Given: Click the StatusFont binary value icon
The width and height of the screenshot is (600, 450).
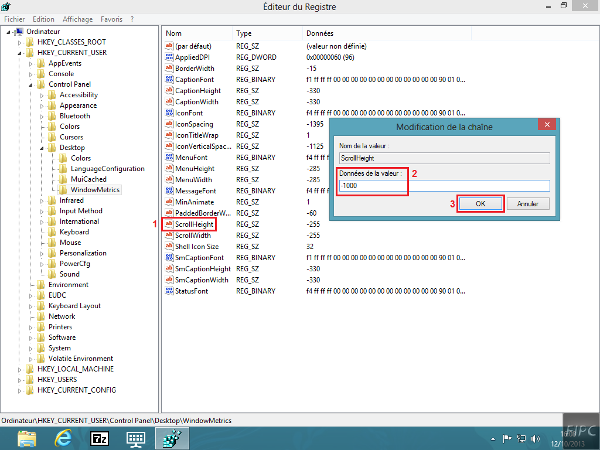Looking at the screenshot, I should [169, 291].
